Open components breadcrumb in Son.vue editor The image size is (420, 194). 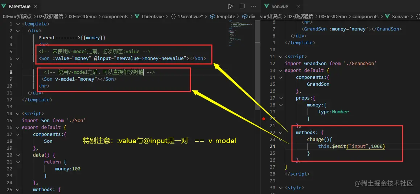click(365, 16)
